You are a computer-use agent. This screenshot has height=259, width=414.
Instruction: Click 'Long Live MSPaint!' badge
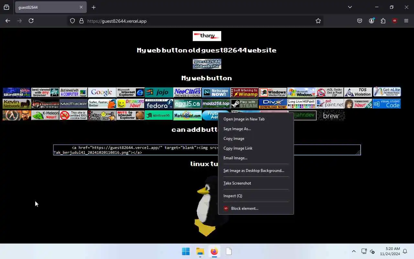[301, 104]
